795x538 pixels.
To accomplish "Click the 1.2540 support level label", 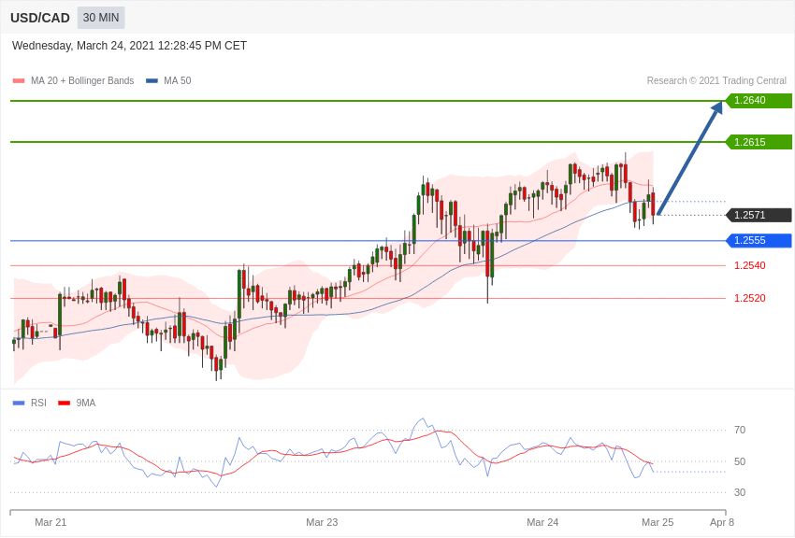I will (750, 265).
